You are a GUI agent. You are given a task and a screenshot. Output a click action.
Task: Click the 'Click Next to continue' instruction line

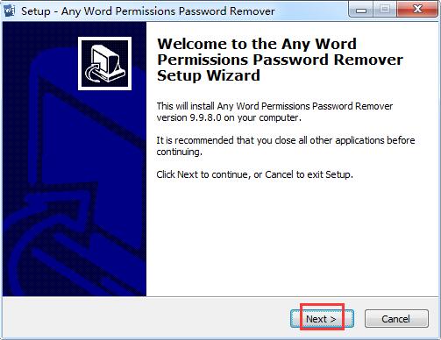click(254, 174)
